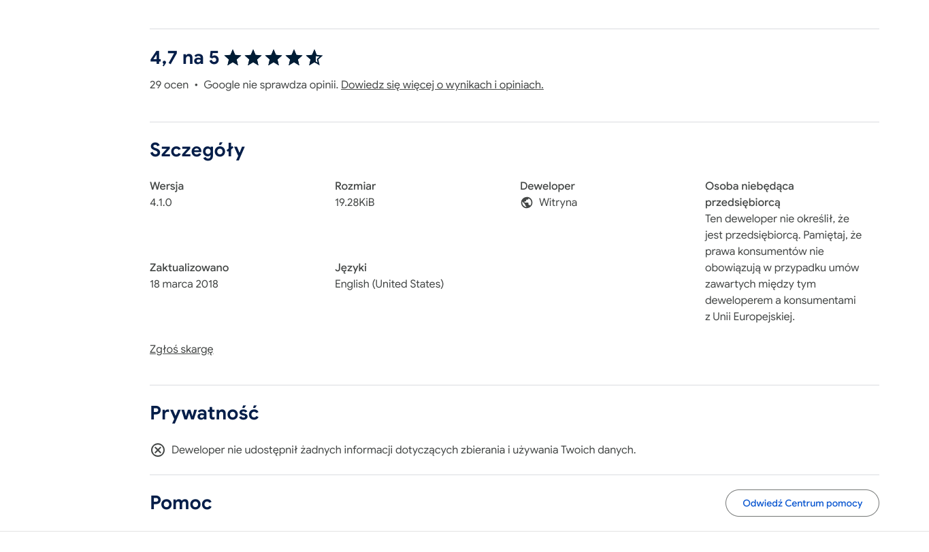929x552 pixels.
Task: Click the size value 19.28KiB
Action: point(355,203)
